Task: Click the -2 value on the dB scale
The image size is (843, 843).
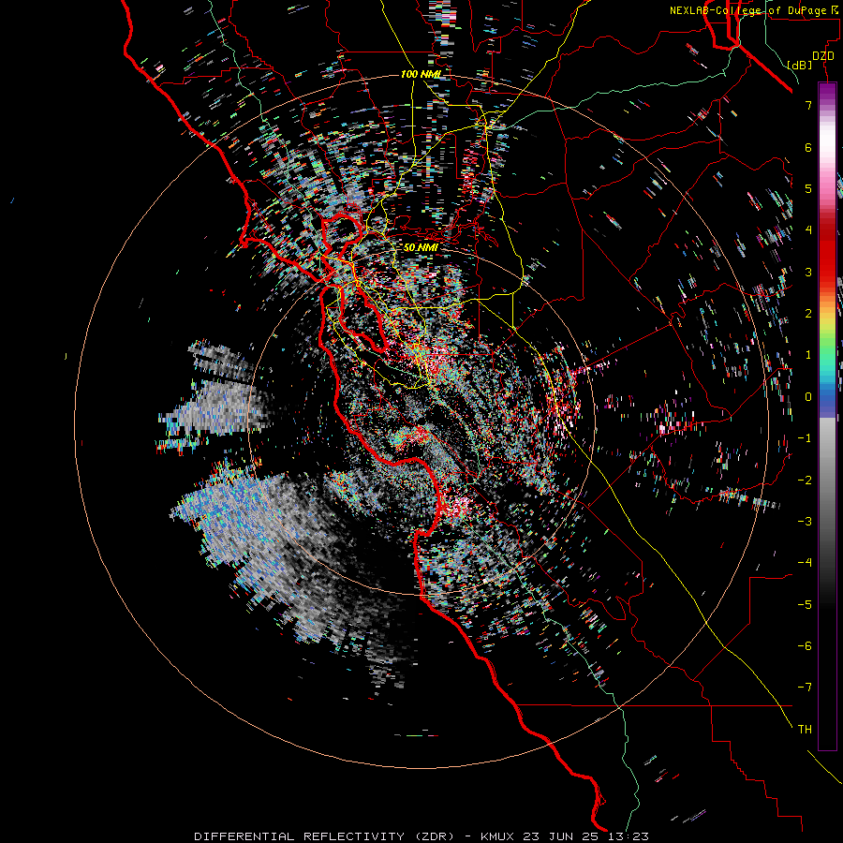Action: [805, 481]
